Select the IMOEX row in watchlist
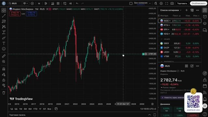 pos(180,21)
